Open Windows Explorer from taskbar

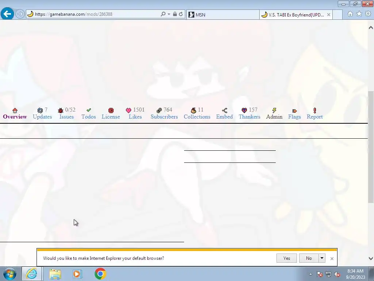55,274
